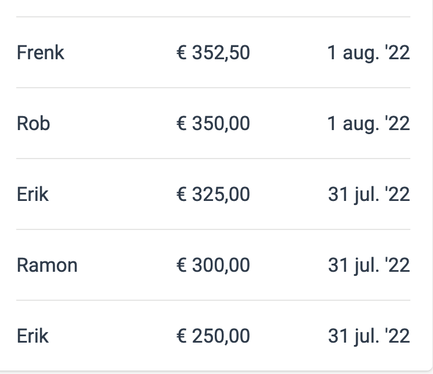Click the name Frenk in the list

click(41, 53)
